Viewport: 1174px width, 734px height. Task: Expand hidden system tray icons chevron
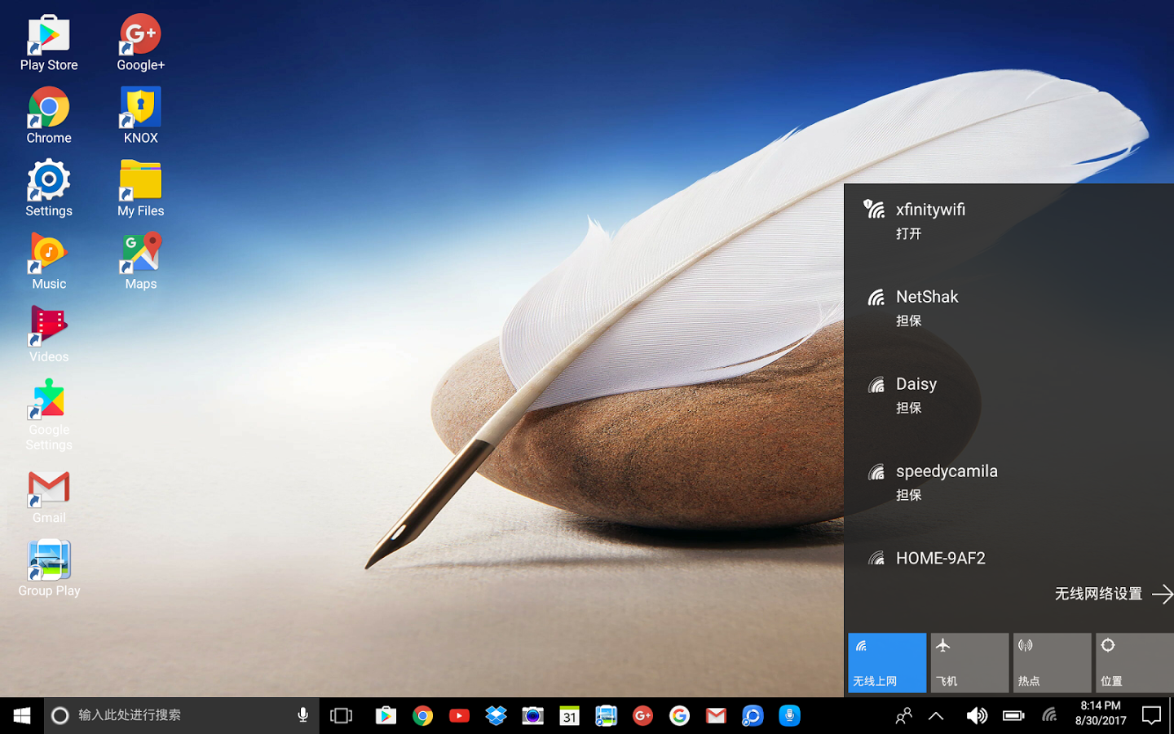pos(936,716)
